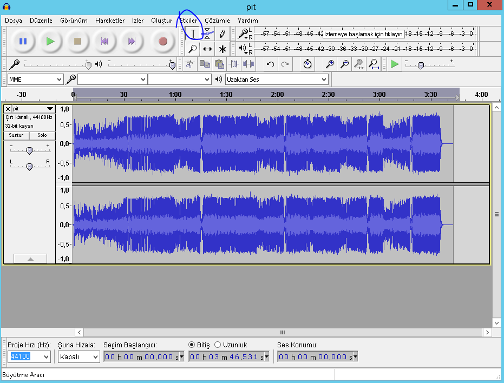Select the Bitiş radio button
Screen dimensions: 504x383
click(x=192, y=345)
